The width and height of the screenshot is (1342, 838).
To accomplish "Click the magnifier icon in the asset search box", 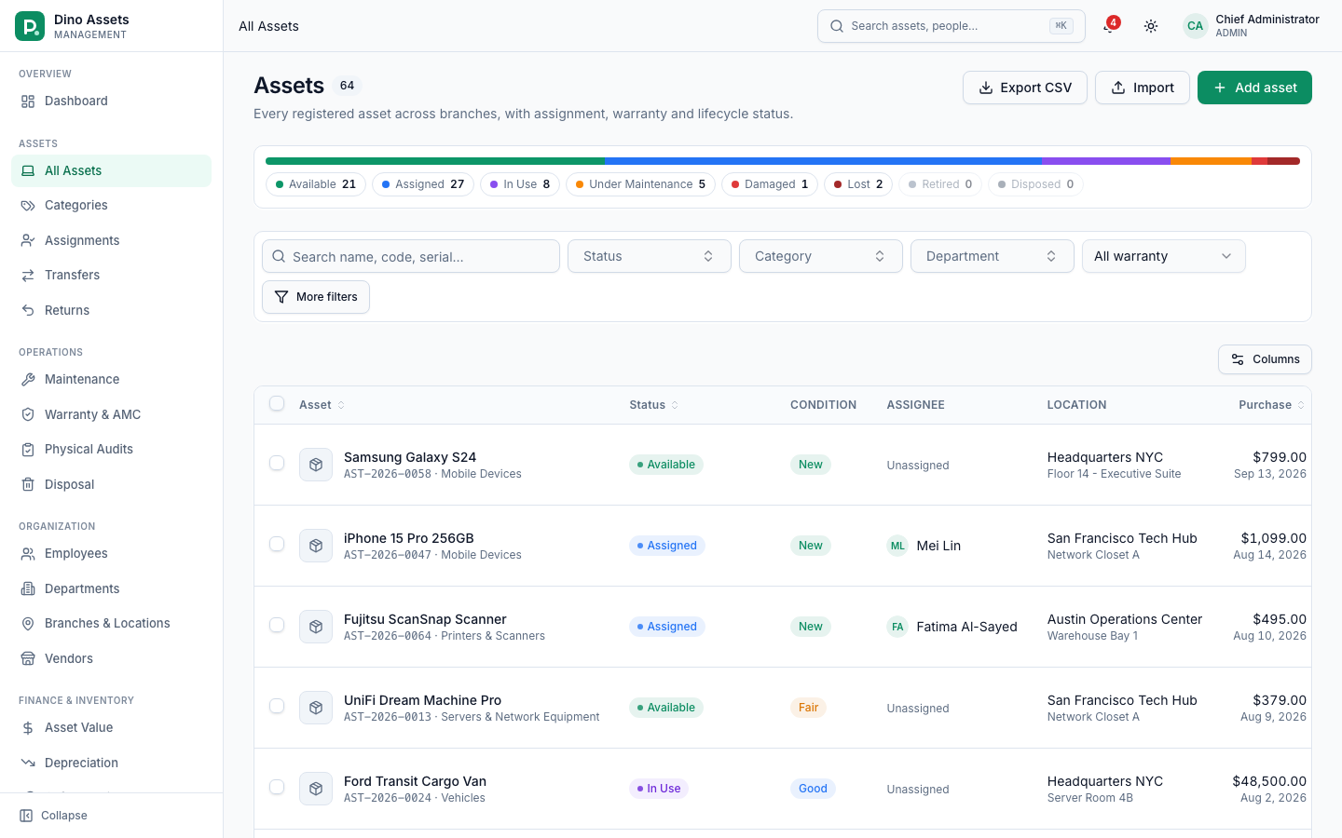I will [x=279, y=256].
